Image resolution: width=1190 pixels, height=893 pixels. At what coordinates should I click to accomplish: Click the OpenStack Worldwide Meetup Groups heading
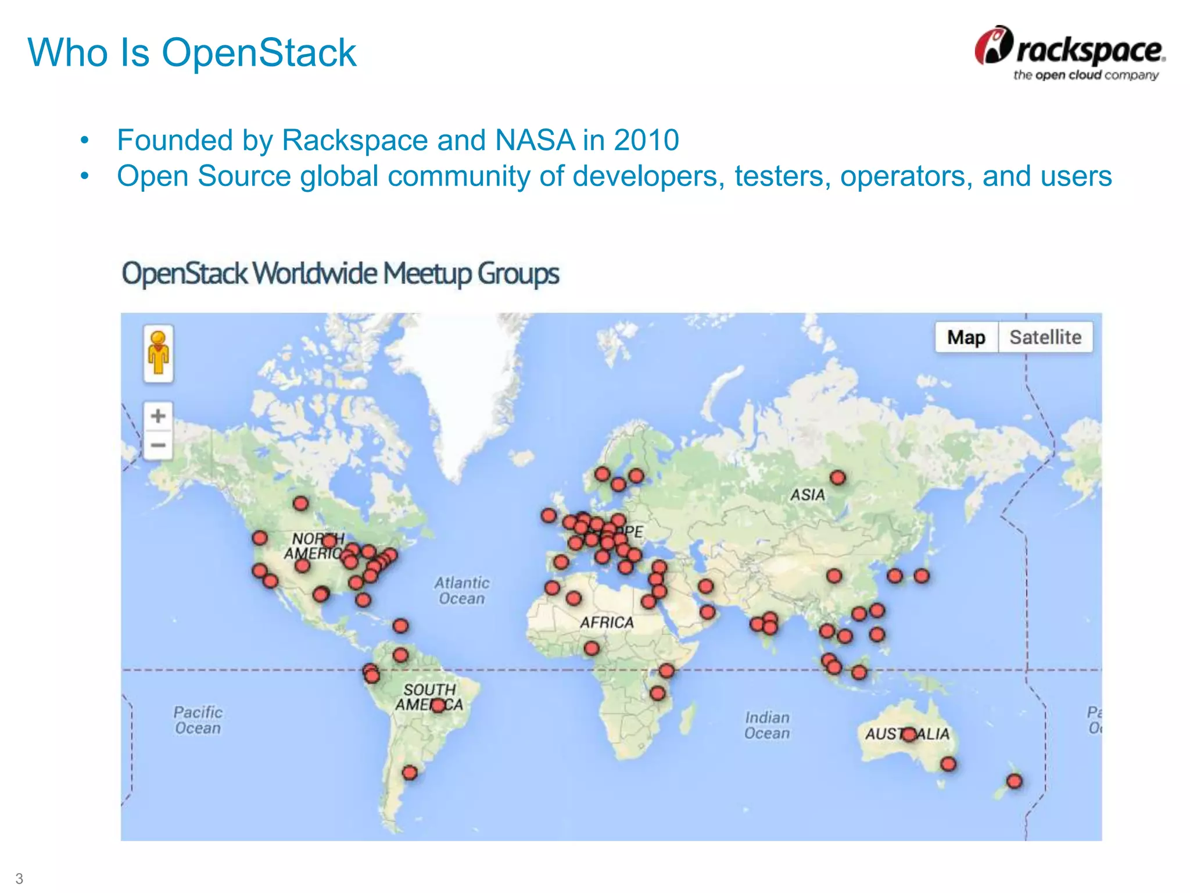pyautogui.click(x=340, y=274)
